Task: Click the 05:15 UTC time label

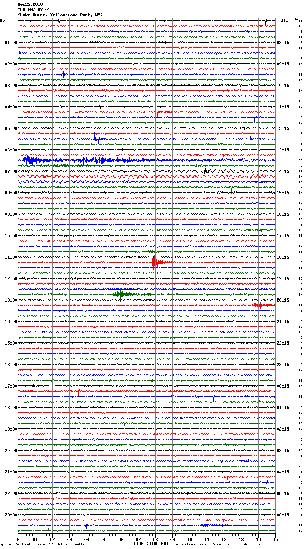Action: (x=283, y=494)
